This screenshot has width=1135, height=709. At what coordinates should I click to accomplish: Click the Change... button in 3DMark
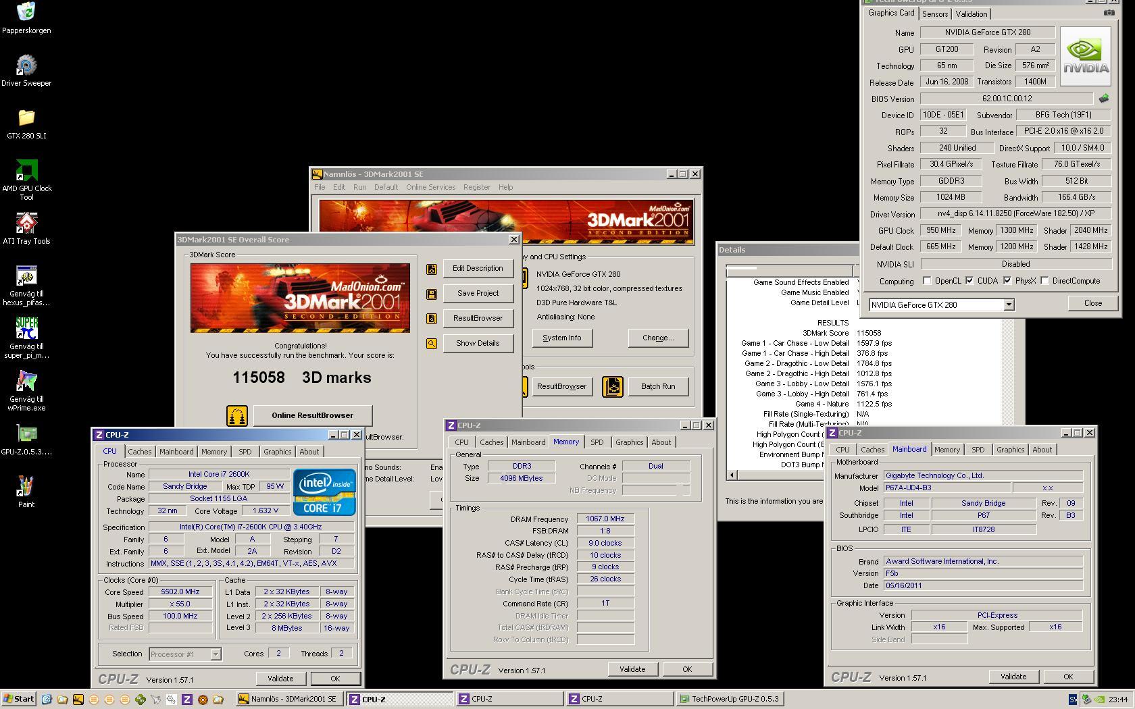pyautogui.click(x=658, y=338)
